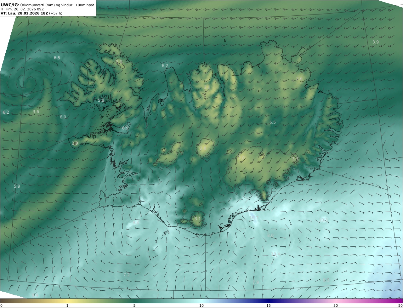Click the 10.3 value label

click(324, 220)
